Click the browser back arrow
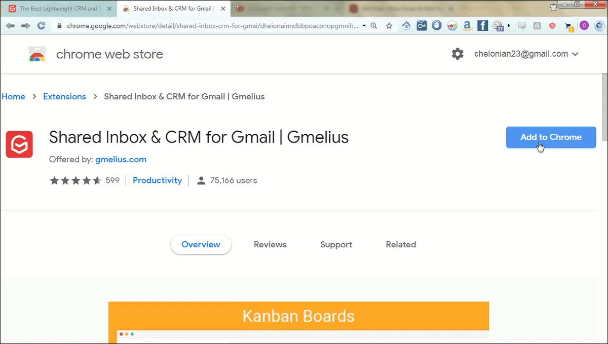 click(10, 26)
